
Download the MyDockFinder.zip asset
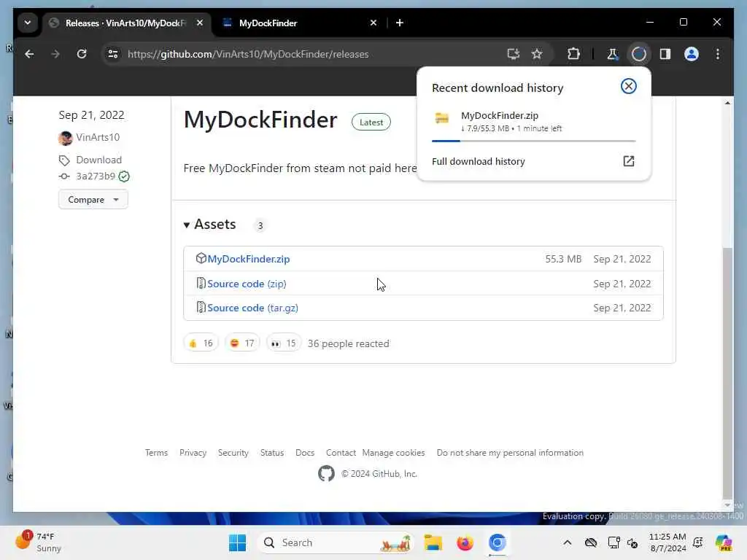pos(248,259)
